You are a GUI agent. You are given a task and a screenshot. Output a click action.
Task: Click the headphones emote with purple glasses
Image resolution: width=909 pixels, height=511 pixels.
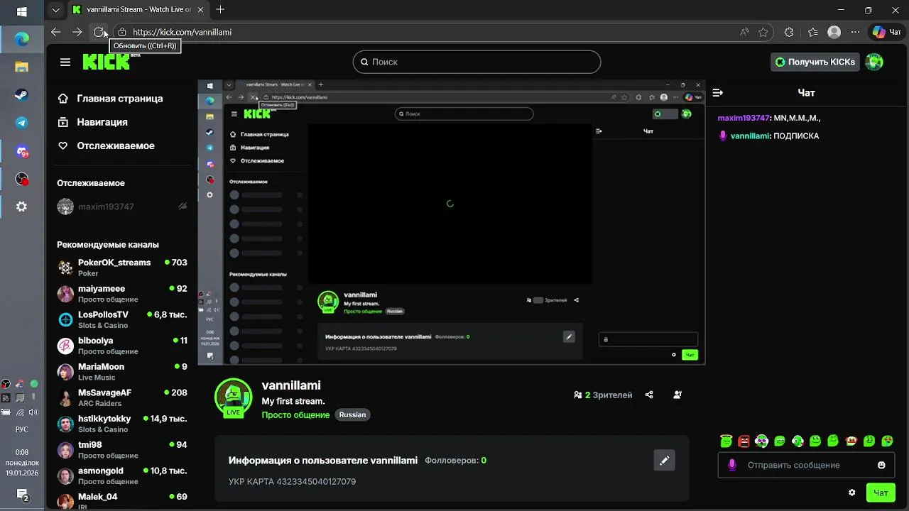(762, 441)
